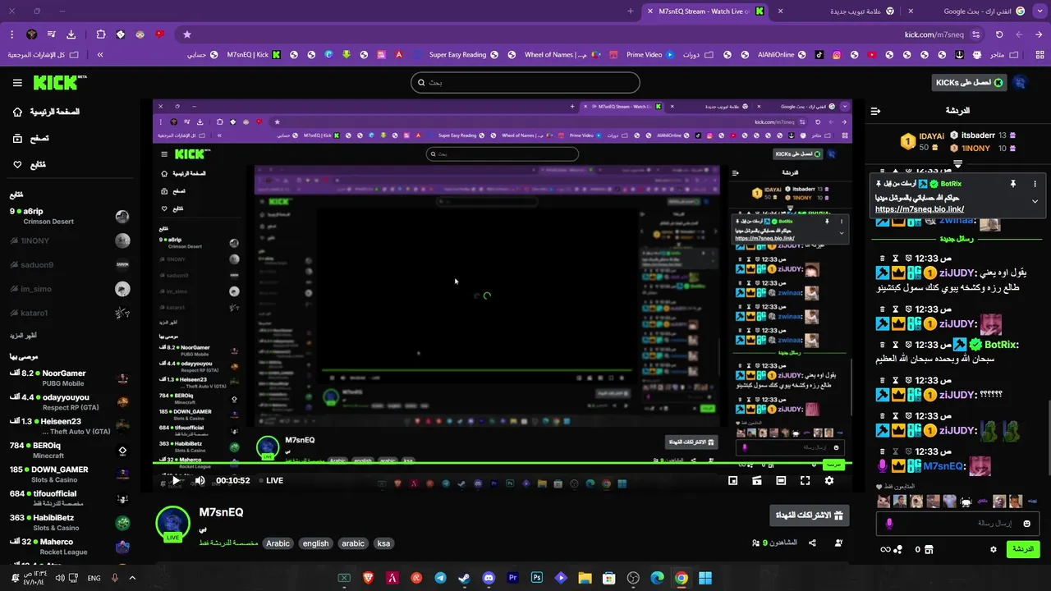
Task: Click the Get KICKs button
Action: [x=971, y=83]
